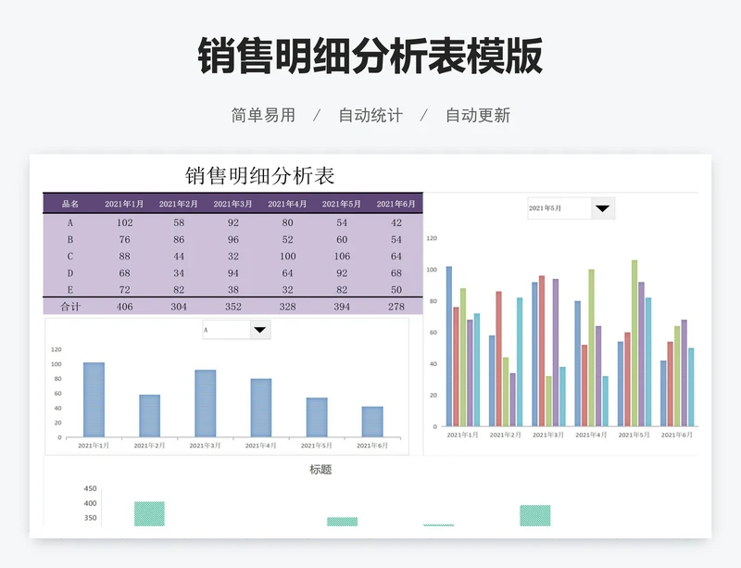
Task: Select the 2021年2月 table header
Action: 178,204
